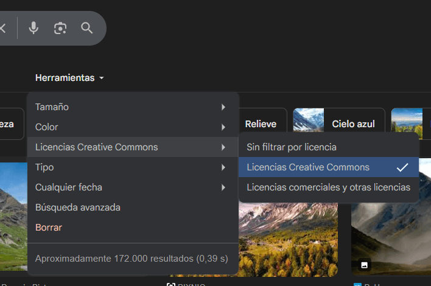This screenshot has width=431, height=286.
Task: Click the Relieve suggestion chip
Action: coord(262,124)
